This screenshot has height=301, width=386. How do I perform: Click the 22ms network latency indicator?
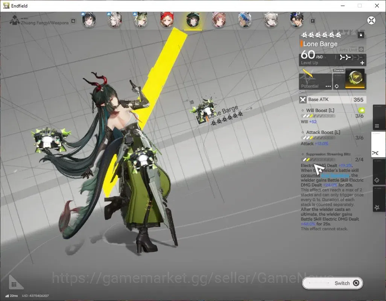click(x=12, y=296)
